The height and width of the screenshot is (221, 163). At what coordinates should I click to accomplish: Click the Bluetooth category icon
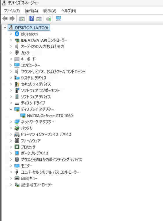click(x=17, y=34)
